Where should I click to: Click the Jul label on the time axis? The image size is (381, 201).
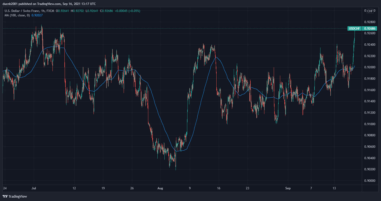tap(34, 188)
